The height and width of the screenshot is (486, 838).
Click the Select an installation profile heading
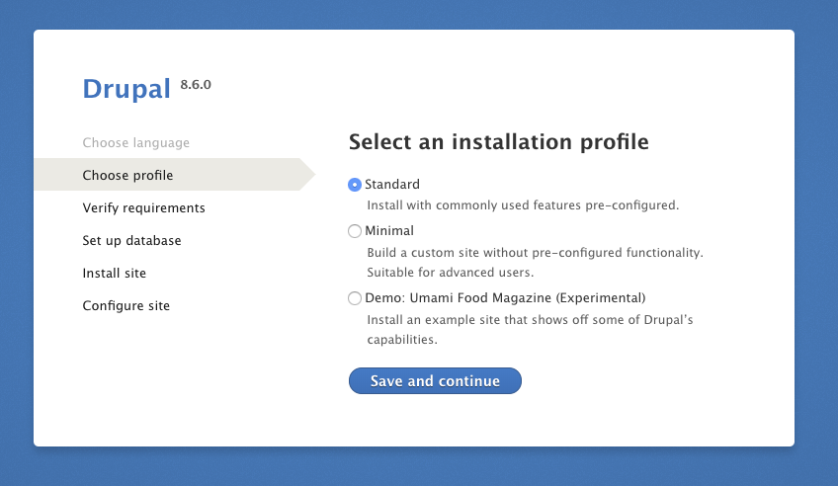pyautogui.click(x=499, y=142)
